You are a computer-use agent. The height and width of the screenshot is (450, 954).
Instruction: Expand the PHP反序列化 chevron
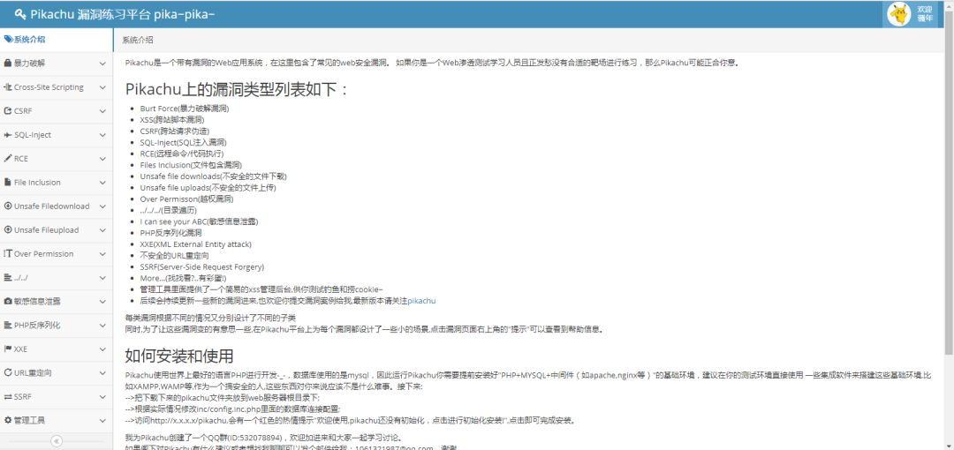point(102,325)
